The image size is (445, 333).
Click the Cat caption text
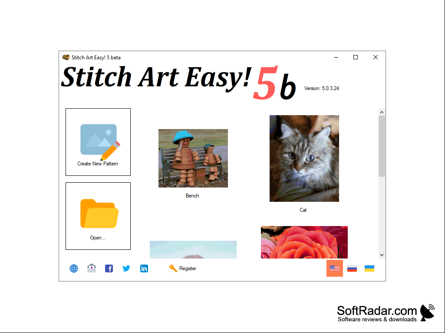303,210
